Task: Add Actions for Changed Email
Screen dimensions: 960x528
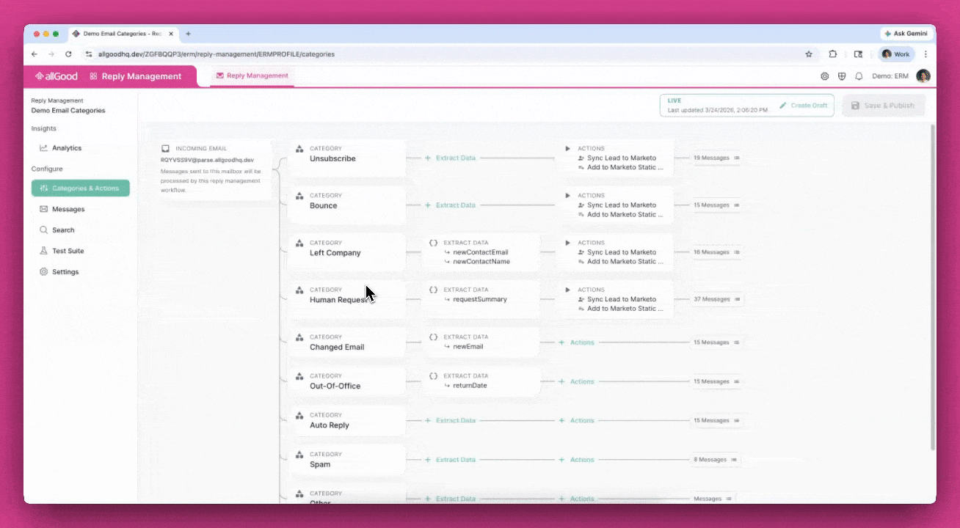Action: 577,342
